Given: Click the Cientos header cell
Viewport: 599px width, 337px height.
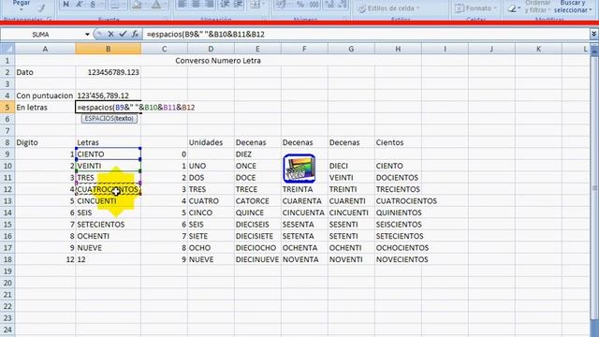Looking at the screenshot, I should 398,142.
